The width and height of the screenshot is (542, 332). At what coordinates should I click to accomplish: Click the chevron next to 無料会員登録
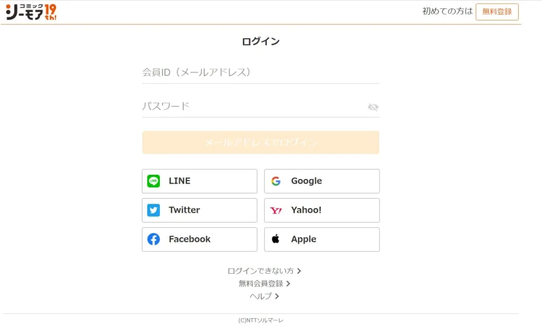(288, 284)
